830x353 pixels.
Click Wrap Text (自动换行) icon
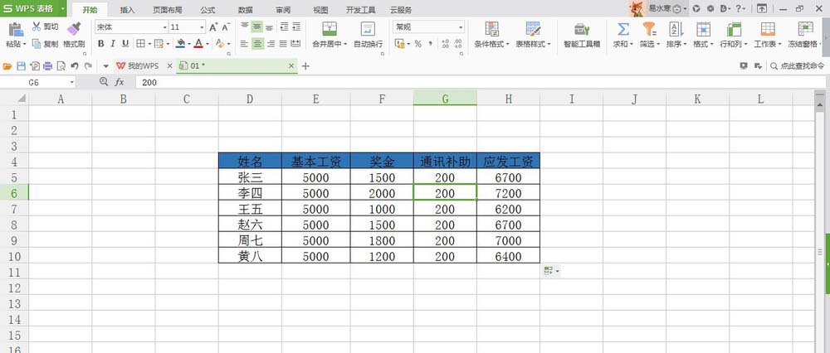point(368,29)
